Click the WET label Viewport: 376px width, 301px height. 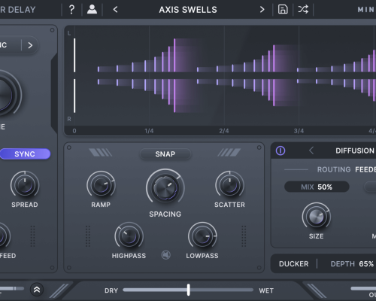click(266, 290)
